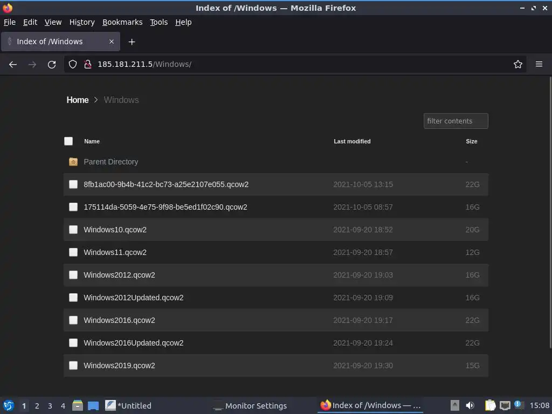Open the tracking protection shield icon
This screenshot has height=414, width=552.
pyautogui.click(x=73, y=64)
